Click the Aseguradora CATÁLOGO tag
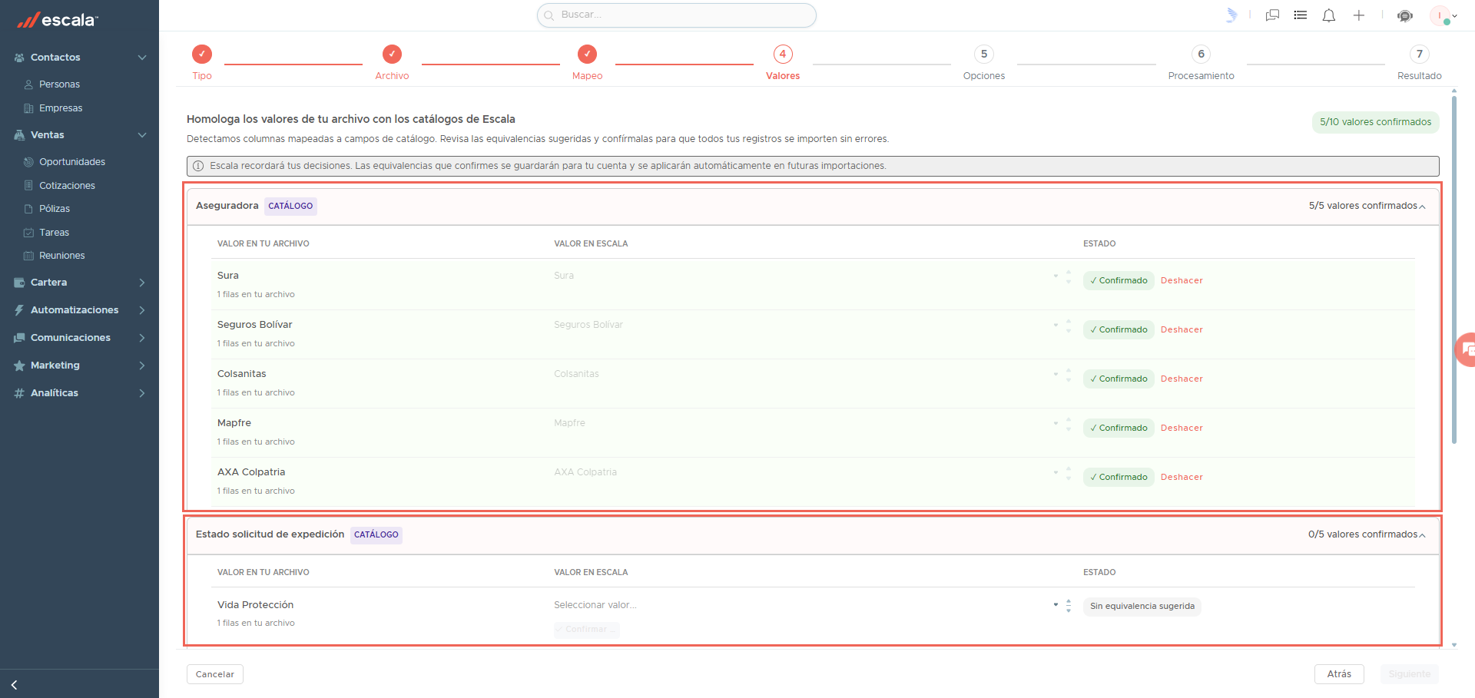 (290, 207)
